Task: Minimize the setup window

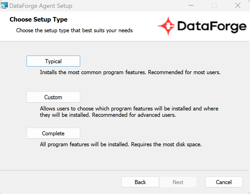Action: pos(191,6)
